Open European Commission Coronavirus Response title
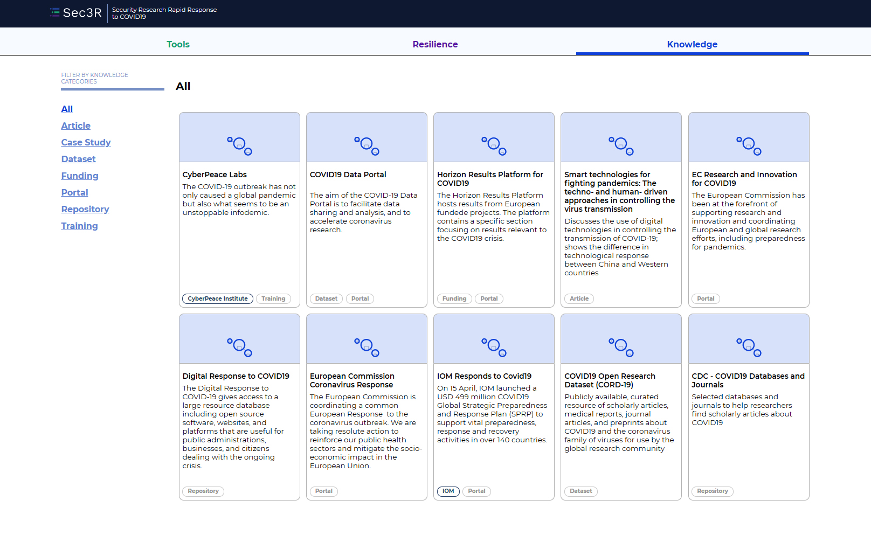This screenshot has width=871, height=542. [352, 380]
